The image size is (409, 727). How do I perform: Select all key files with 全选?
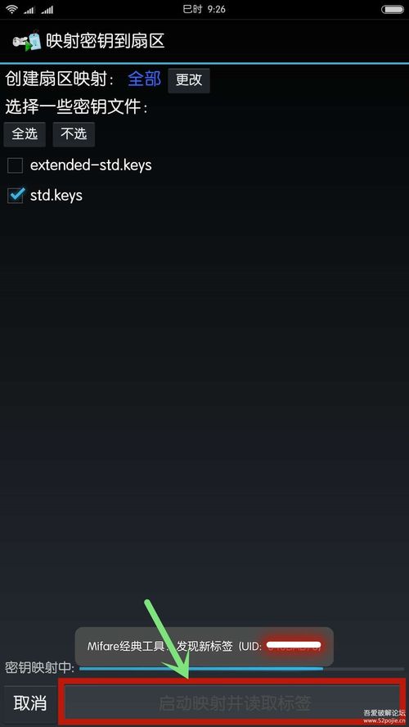pos(25,134)
